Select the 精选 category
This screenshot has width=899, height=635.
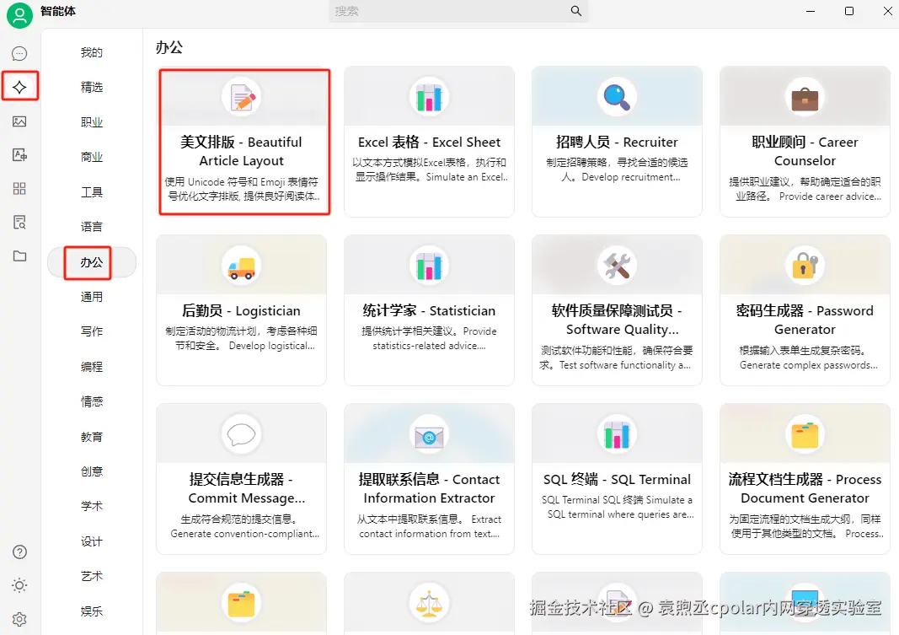pos(92,87)
